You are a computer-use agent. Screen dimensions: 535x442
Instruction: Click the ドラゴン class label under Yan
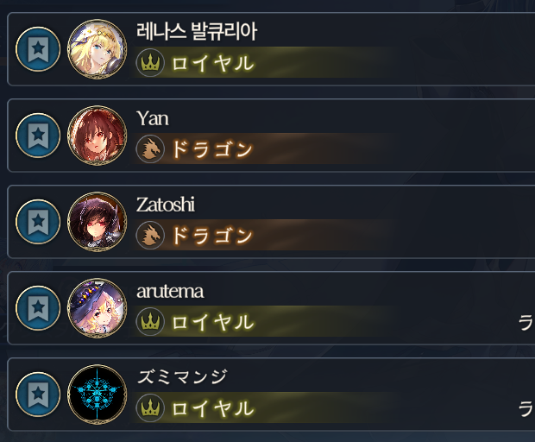point(212,149)
